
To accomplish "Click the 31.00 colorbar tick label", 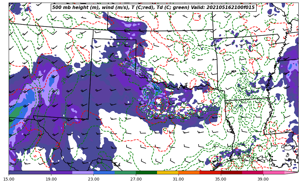I will tap(178, 179).
